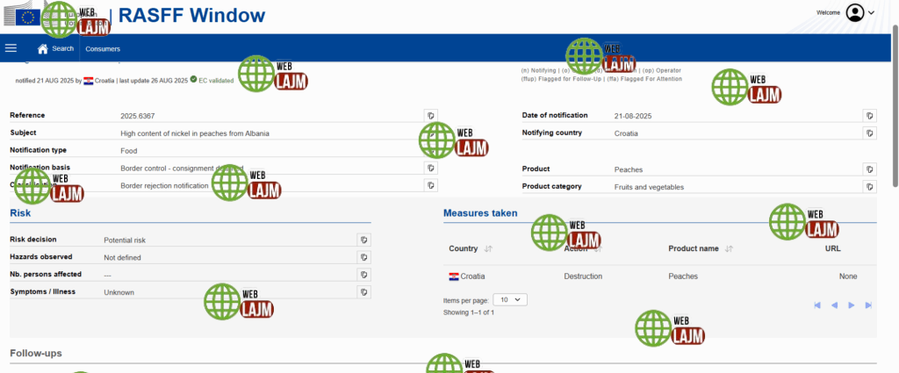Copy the Hazards observed value
This screenshot has height=373, width=899.
pos(363,257)
